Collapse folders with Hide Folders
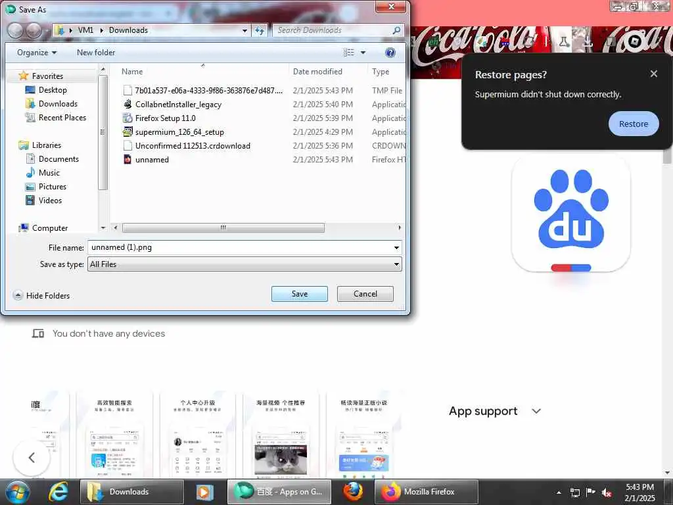 click(41, 295)
